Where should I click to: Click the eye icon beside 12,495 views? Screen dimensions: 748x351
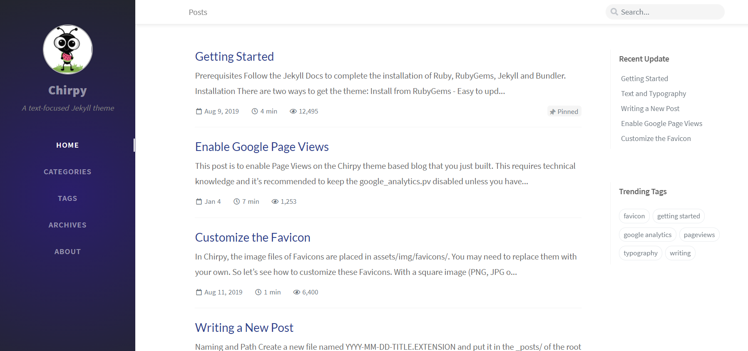click(293, 111)
